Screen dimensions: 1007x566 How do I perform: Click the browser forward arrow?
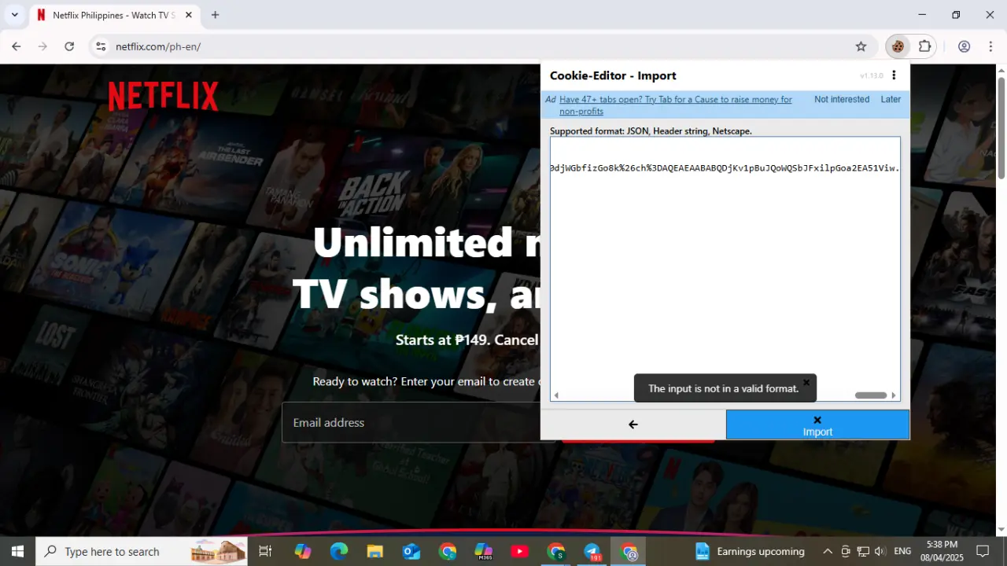pyautogui.click(x=42, y=46)
